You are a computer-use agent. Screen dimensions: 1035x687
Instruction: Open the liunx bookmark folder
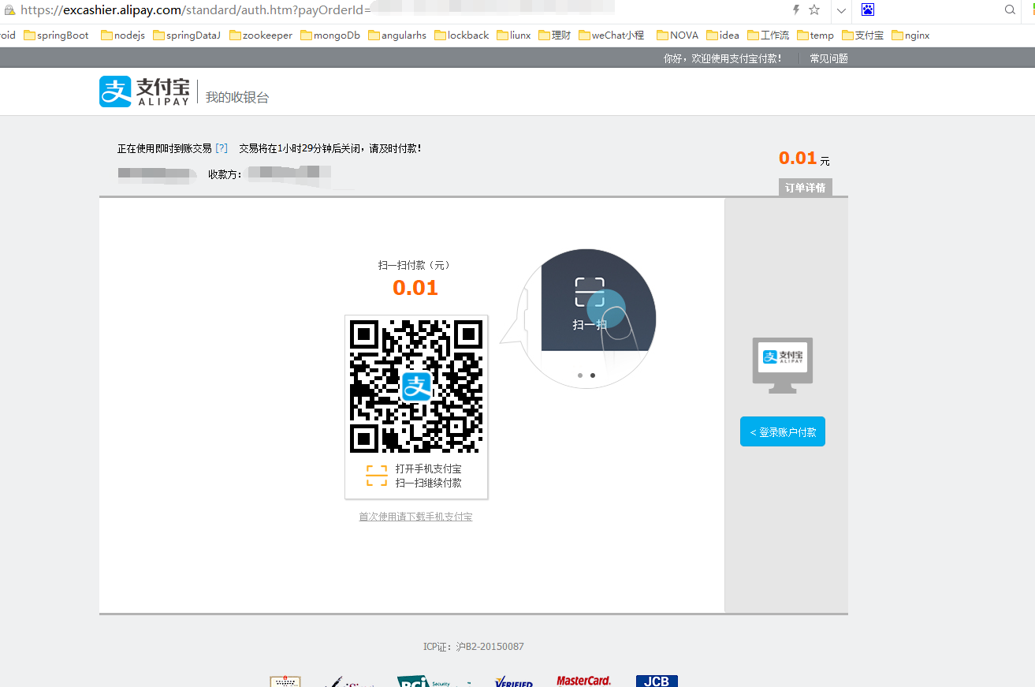[514, 35]
